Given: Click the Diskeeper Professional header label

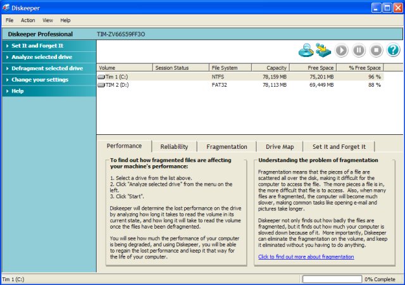Looking at the screenshot, I should point(40,34).
